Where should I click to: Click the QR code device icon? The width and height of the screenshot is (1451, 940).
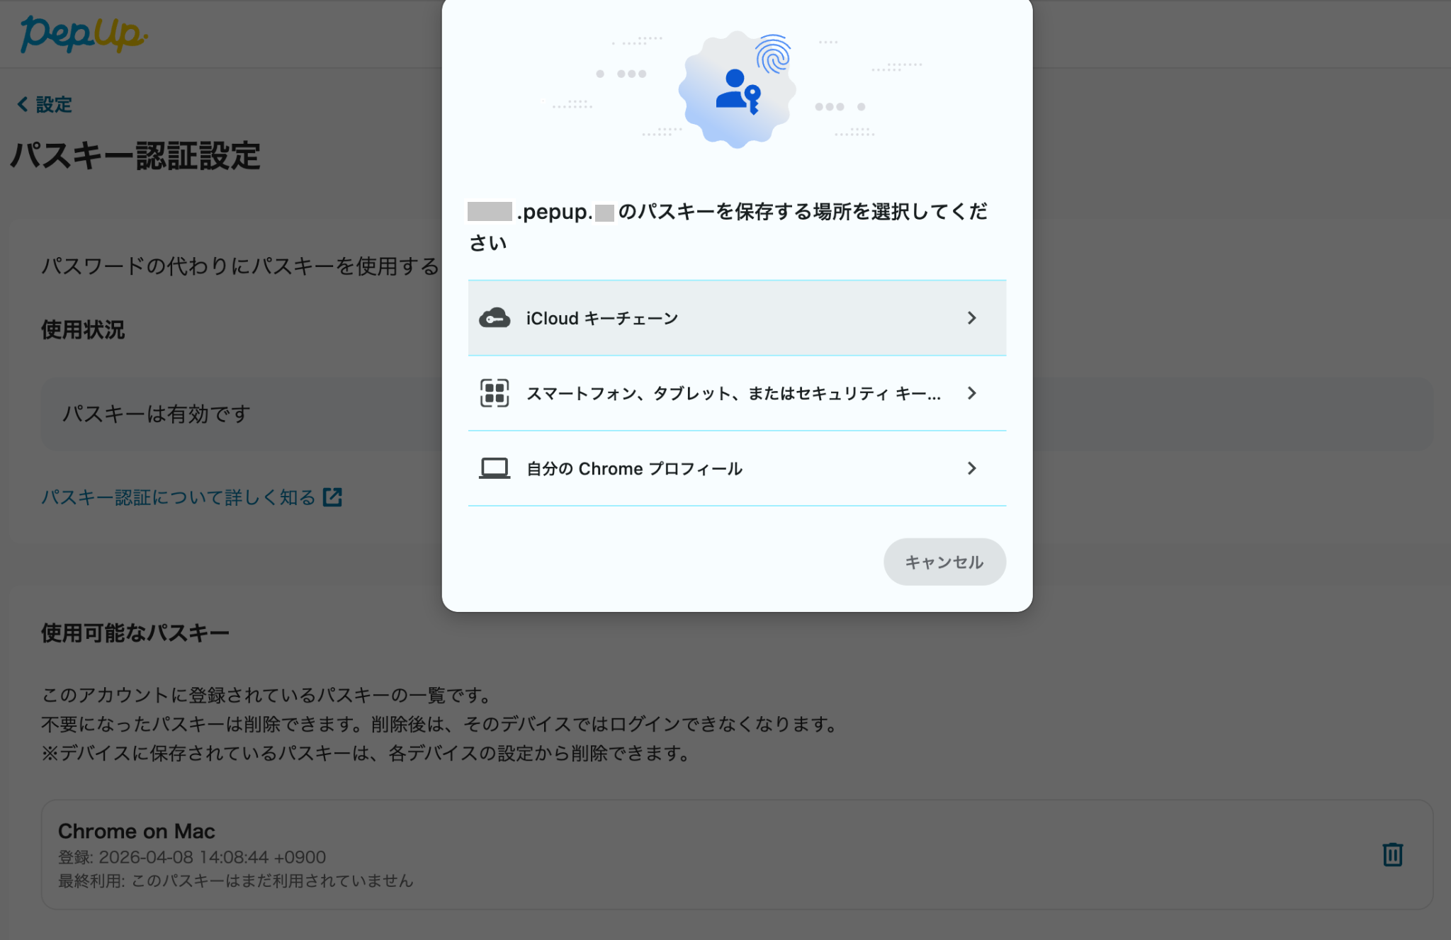(x=495, y=393)
